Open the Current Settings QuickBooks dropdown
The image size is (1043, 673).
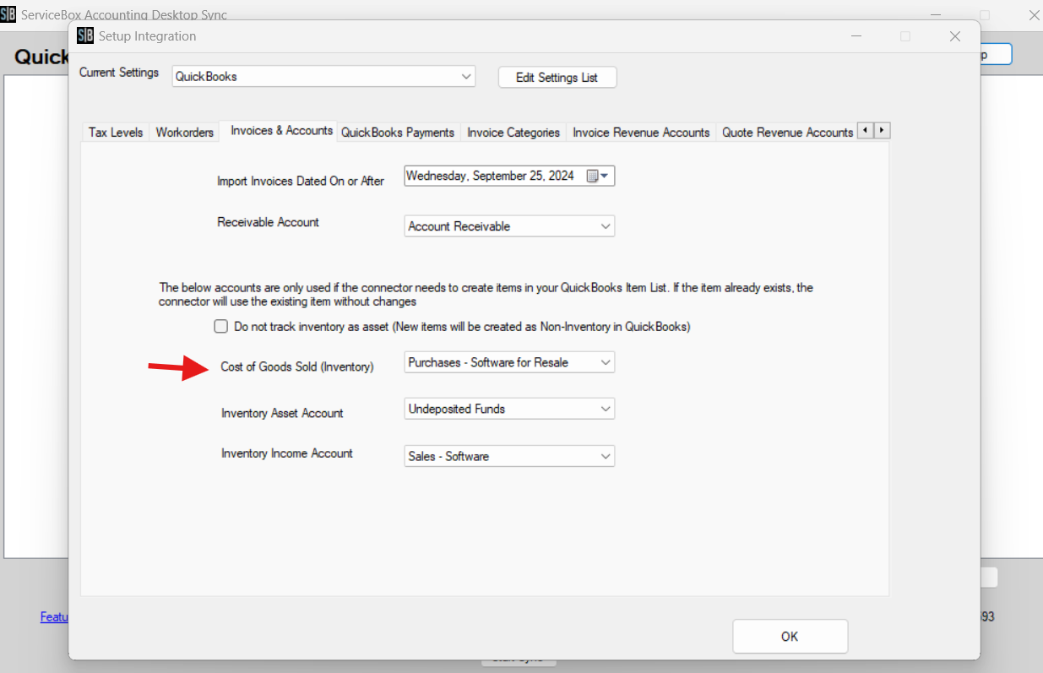pyautogui.click(x=323, y=76)
